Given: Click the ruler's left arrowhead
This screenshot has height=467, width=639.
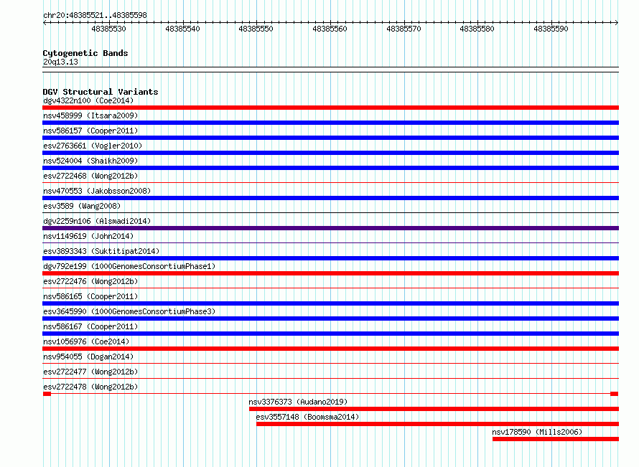Looking at the screenshot, I should coord(45,23).
